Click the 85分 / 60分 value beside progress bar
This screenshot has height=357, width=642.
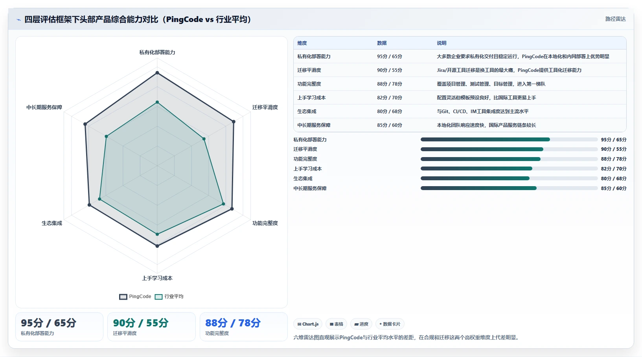(614, 189)
